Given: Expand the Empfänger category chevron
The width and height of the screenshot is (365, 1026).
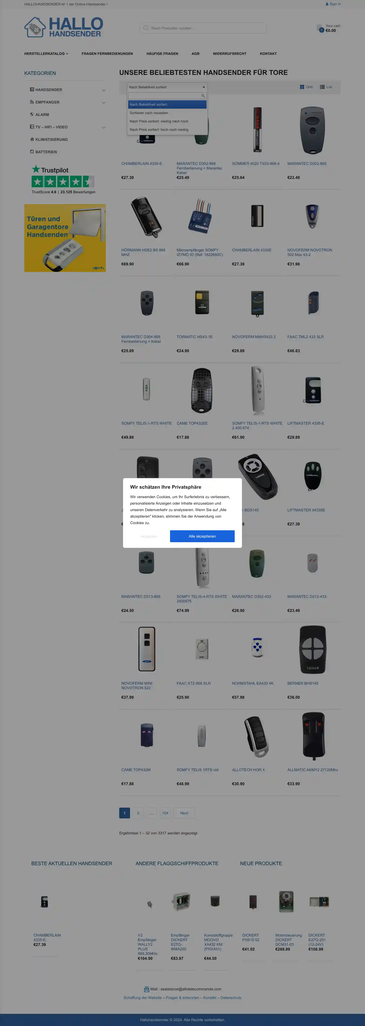Looking at the screenshot, I should point(104,102).
